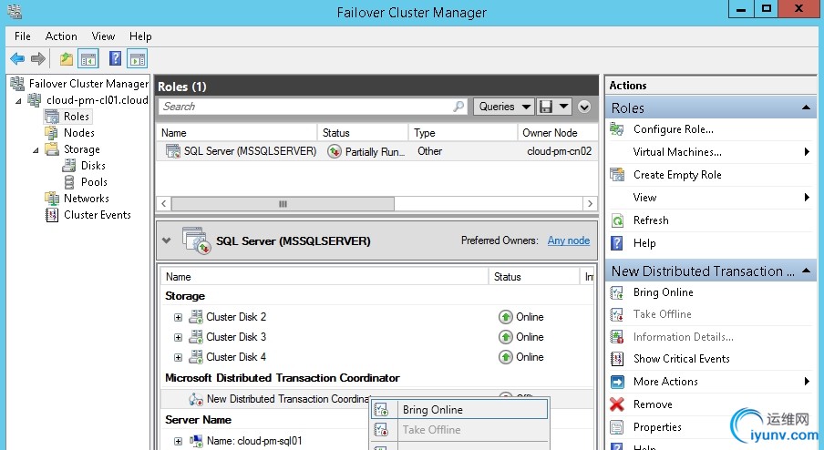
Task: Open the Help menu in menu bar
Action: pos(140,36)
